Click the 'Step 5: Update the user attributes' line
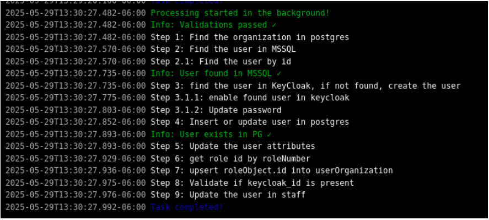Screen dimensions: 489x220 tap(233, 146)
